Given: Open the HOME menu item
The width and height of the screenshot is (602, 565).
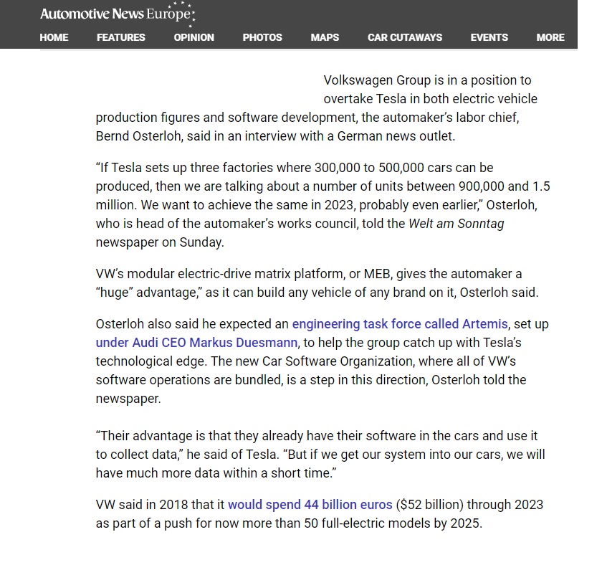Looking at the screenshot, I should click(54, 37).
